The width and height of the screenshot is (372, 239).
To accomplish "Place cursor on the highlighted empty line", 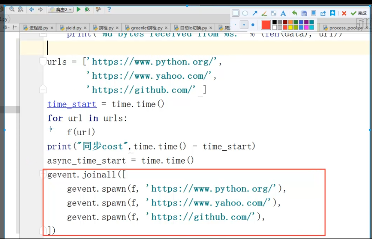I will 195,48.
